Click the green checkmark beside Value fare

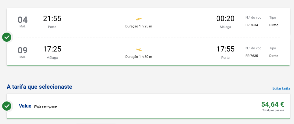tap(7, 106)
